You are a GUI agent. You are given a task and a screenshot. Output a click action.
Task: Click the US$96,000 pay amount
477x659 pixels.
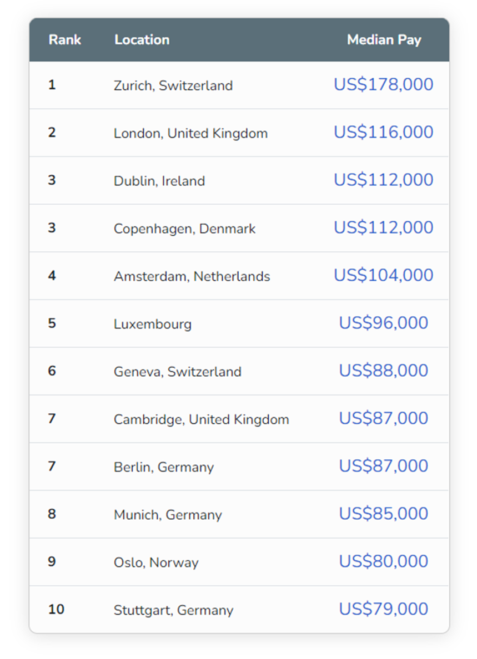pos(383,323)
